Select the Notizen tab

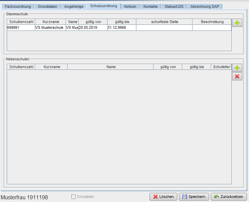click(130, 6)
